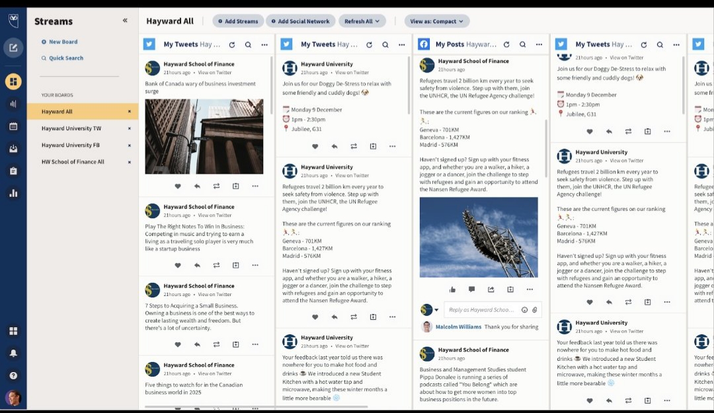The height and width of the screenshot is (413, 714).
Task: Refresh the first My Tweets stream
Action: click(x=232, y=45)
